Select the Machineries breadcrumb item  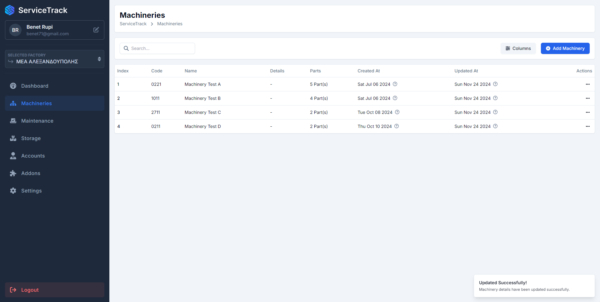point(170,24)
